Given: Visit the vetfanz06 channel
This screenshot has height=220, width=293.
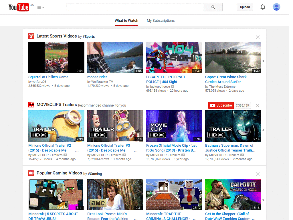Looking at the screenshot, I should coord(39,82).
